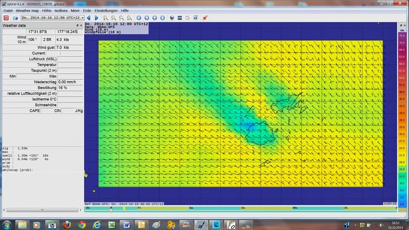Open the forecast date dropdown
Screen dimensions: 409x230
point(53,18)
